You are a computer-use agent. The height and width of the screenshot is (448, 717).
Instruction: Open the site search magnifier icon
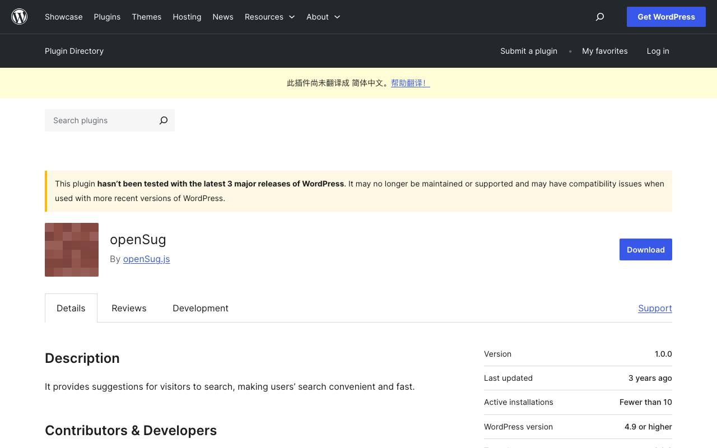pos(600,17)
